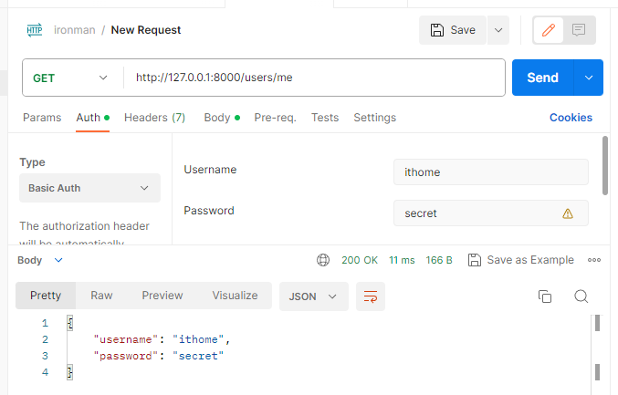Image resolution: width=618 pixels, height=395 pixels.
Task: Click the ironman collection breadcrumb
Action: click(x=75, y=30)
